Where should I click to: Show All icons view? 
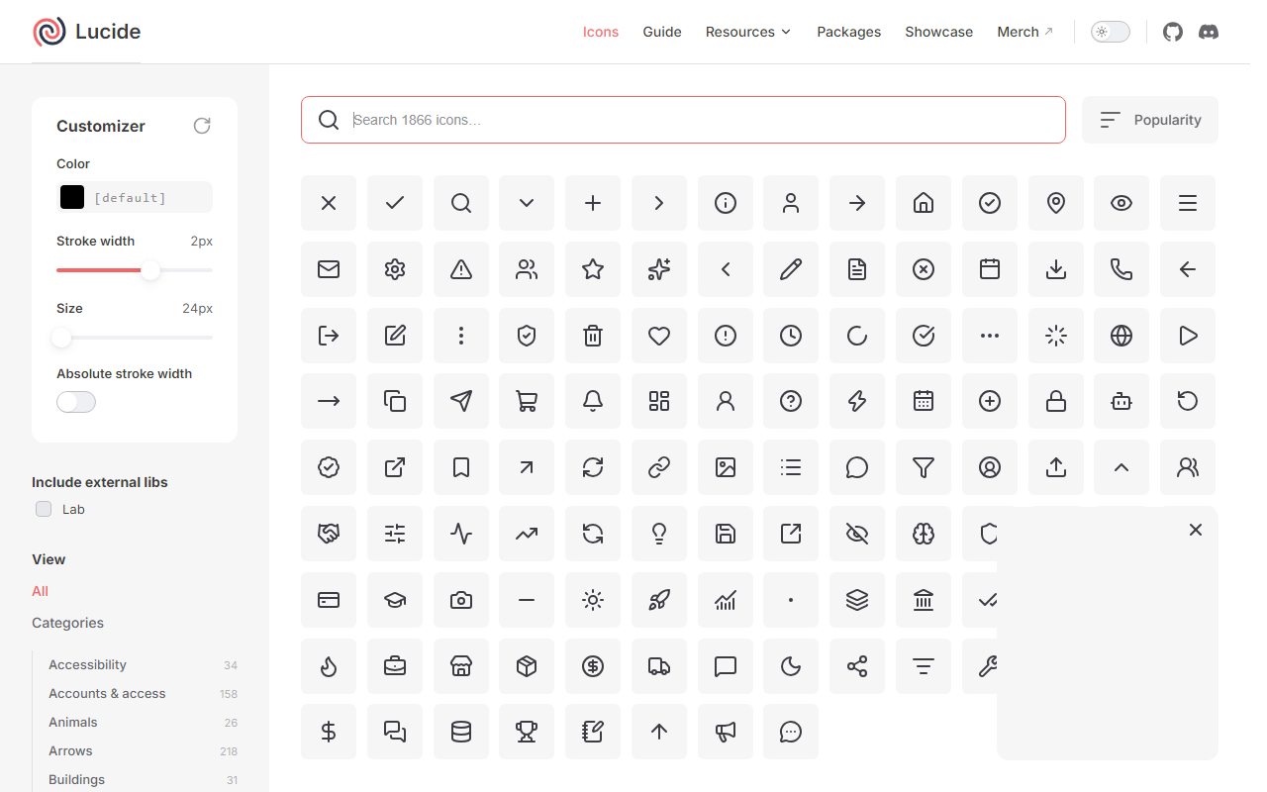tap(40, 591)
